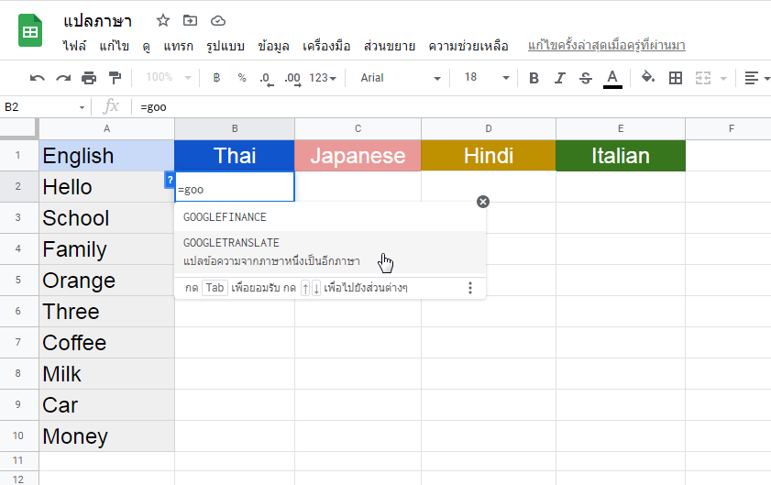Viewport: 771px width, 485px height.
Task: Toggle italic formatting
Action: 559,78
